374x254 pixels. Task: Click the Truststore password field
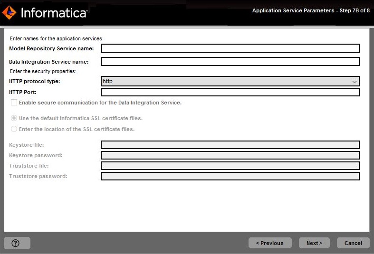click(230, 176)
